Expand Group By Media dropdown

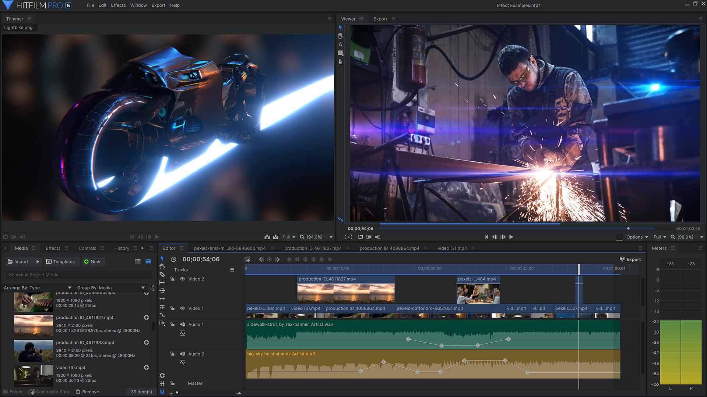pyautogui.click(x=143, y=287)
